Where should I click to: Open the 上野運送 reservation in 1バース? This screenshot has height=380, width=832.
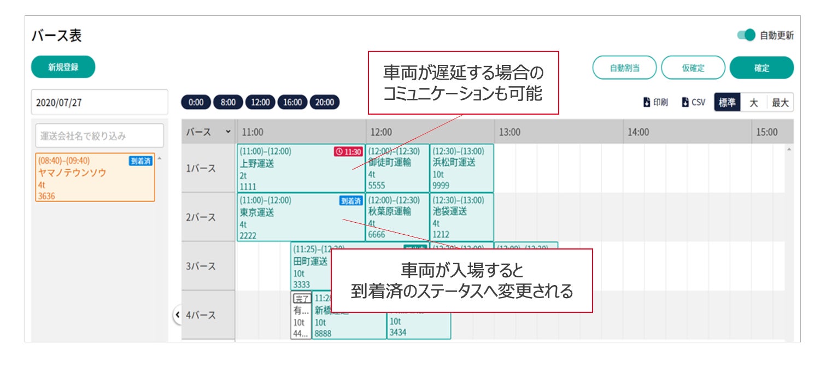pyautogui.click(x=301, y=168)
